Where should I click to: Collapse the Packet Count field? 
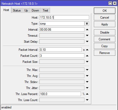coord(87,56)
